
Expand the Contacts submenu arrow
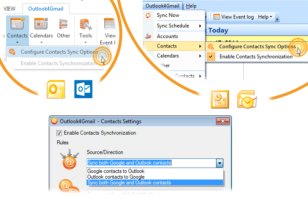coord(200,46)
